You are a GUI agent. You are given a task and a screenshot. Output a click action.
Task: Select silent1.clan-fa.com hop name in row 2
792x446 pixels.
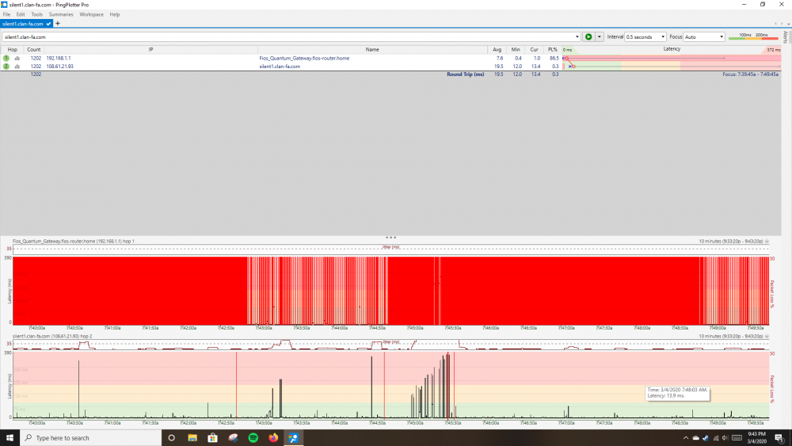280,67
